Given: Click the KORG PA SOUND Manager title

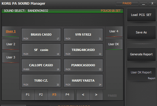Looking at the screenshot, I should [x=23, y=4].
